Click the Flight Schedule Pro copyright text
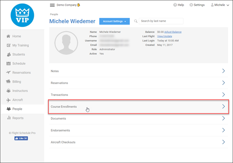233x163 pixels. click(x=22, y=133)
